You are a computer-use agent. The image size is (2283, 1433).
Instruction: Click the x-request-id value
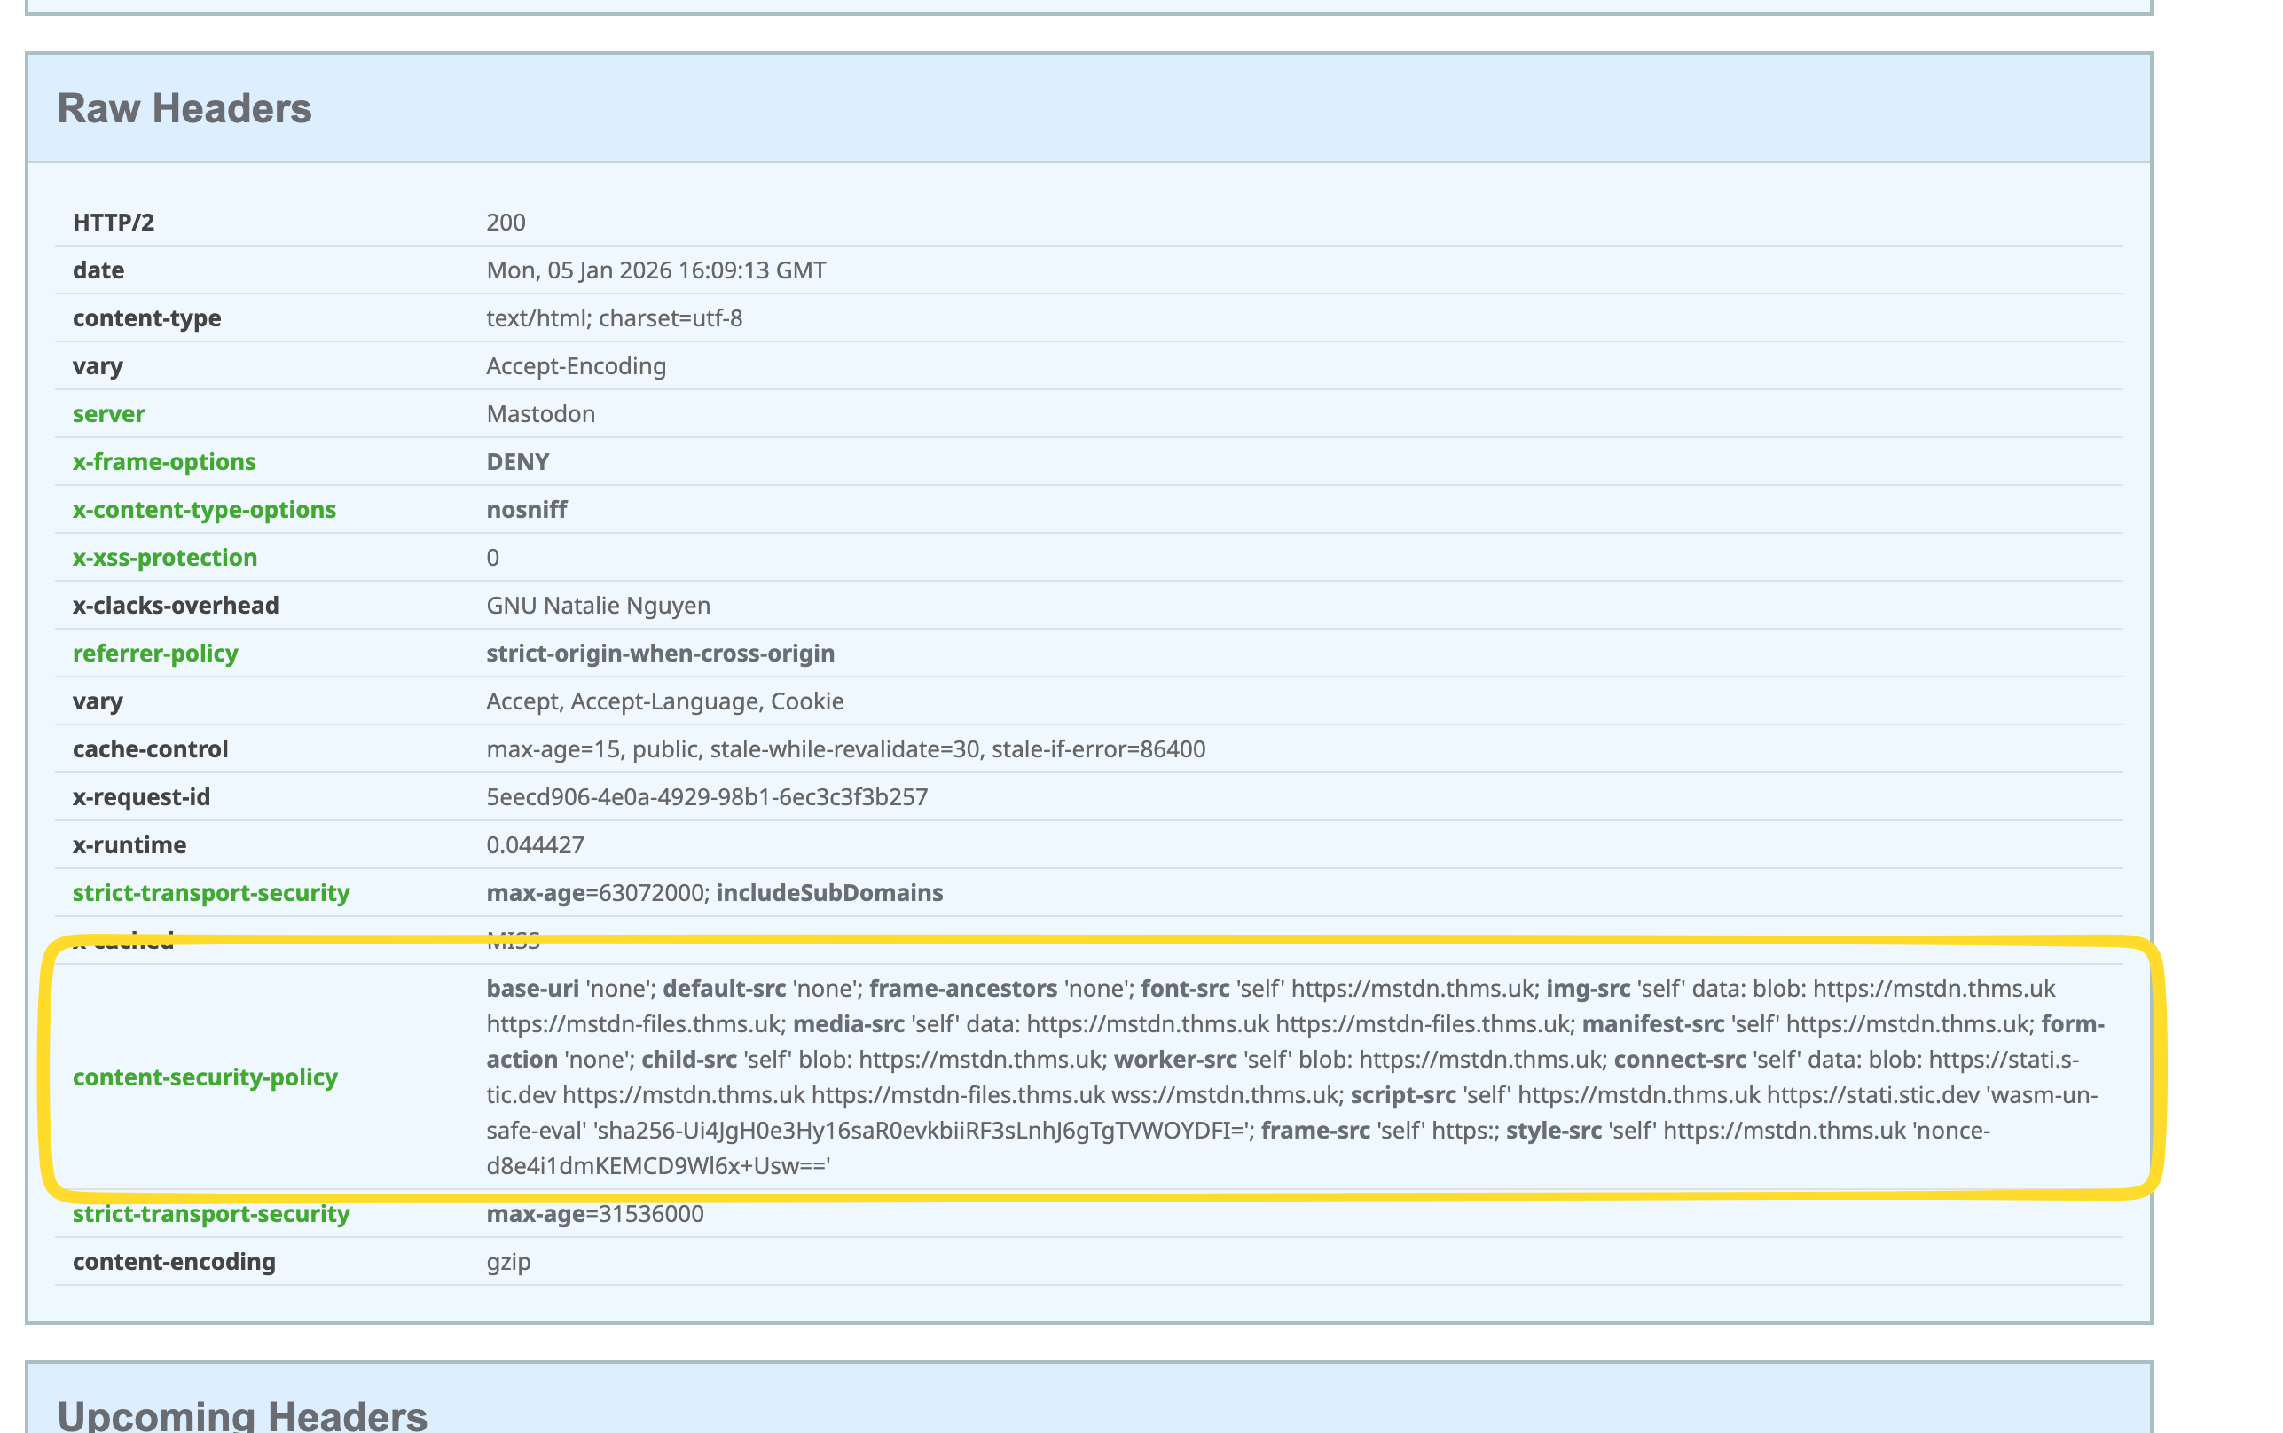(x=707, y=796)
